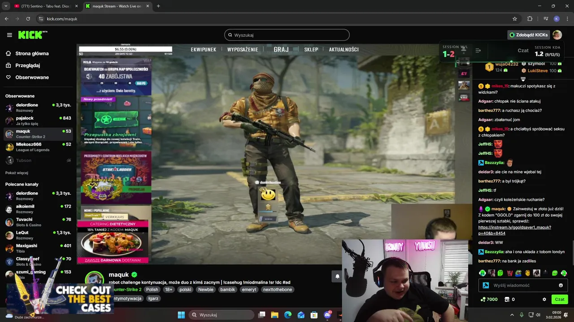574x322 pixels.
Task: Insert the Pepe frog emote
Action: 518,273
